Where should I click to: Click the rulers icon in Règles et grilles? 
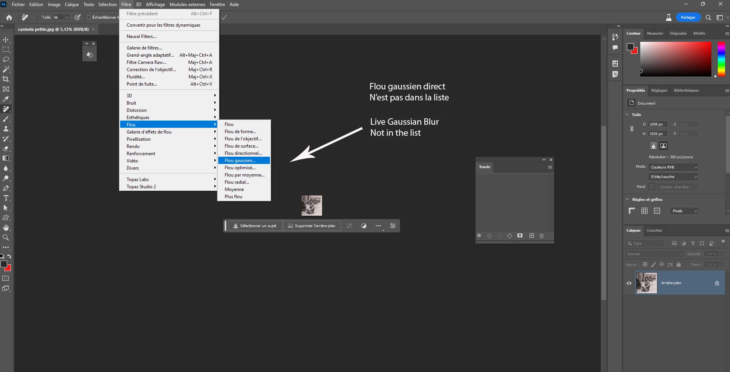[x=632, y=211]
